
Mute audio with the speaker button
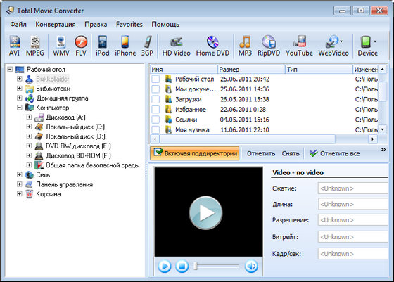[x=251, y=266]
